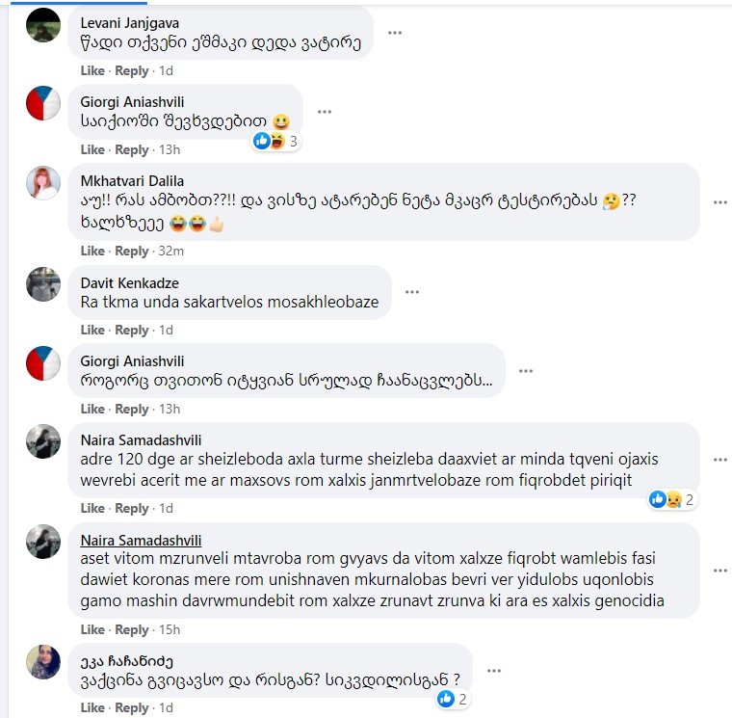Viewport: 732px width, 718px height.
Task: Open options for Giorgi Aniashvili's second comment
Action: 526,371
